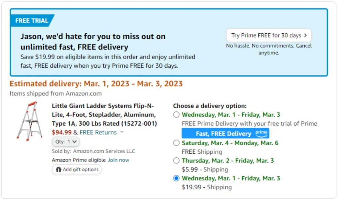Click the ladder product thumbnail image
Screen dimensions: 338x200
pos(29,121)
